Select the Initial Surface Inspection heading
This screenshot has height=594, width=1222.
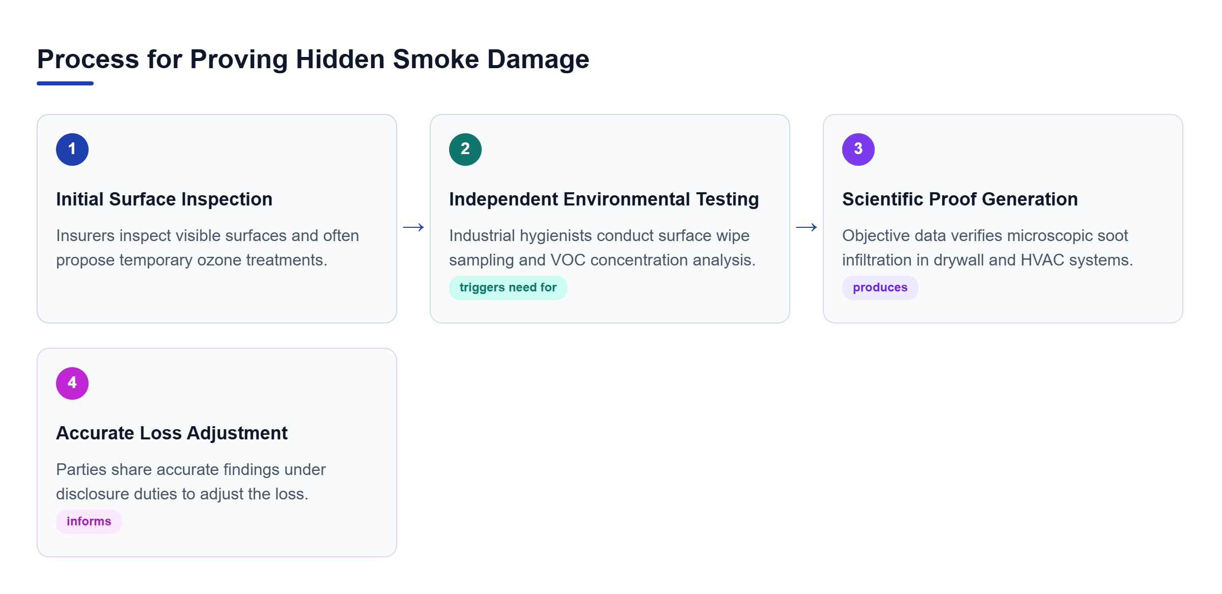[x=164, y=199]
